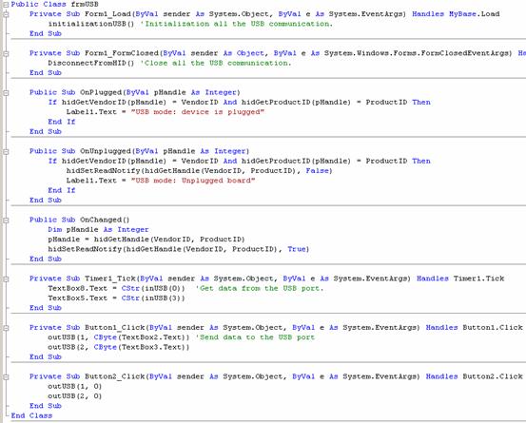Image resolution: width=526 pixels, height=423 pixels.
Task: Collapse the OnPlugged sub region
Action: click(x=6, y=93)
